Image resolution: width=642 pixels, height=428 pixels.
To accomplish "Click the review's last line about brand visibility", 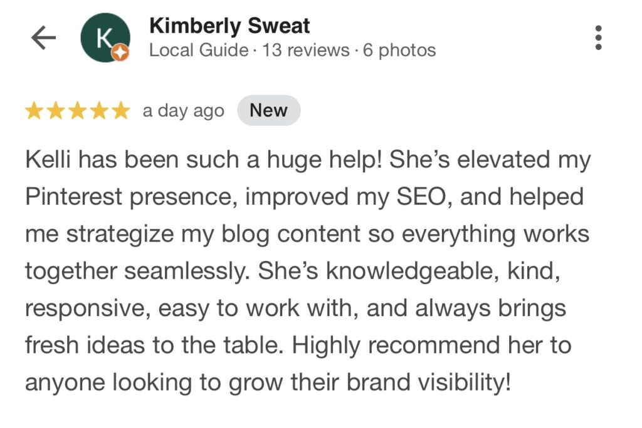I will 268,382.
